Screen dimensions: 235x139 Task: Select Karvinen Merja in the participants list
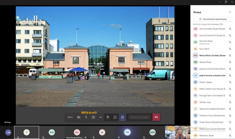(x=206, y=42)
